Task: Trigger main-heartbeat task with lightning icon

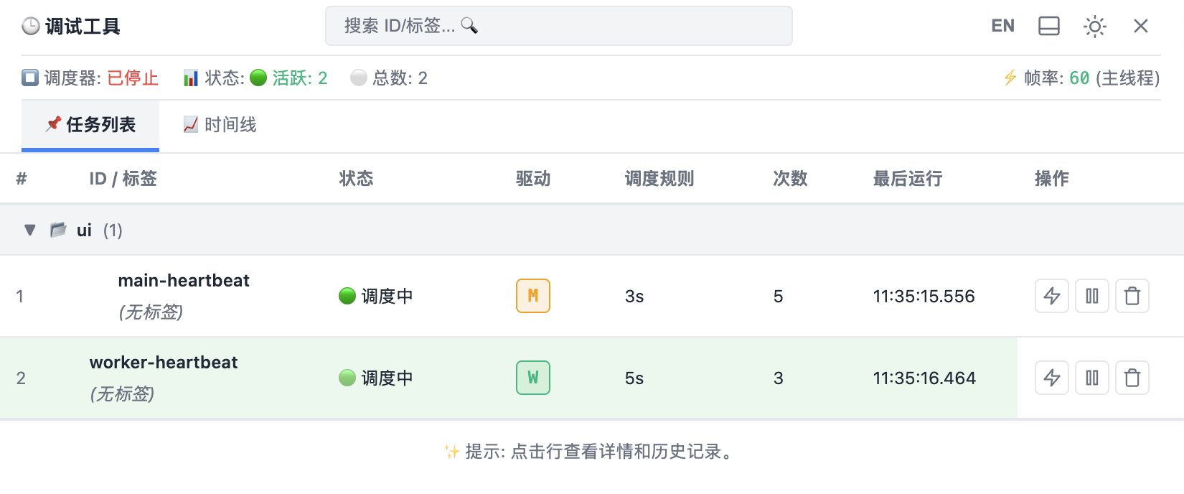Action: coord(1051,296)
